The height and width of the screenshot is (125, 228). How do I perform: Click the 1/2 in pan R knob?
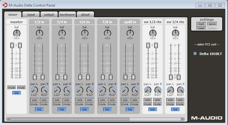44,90
